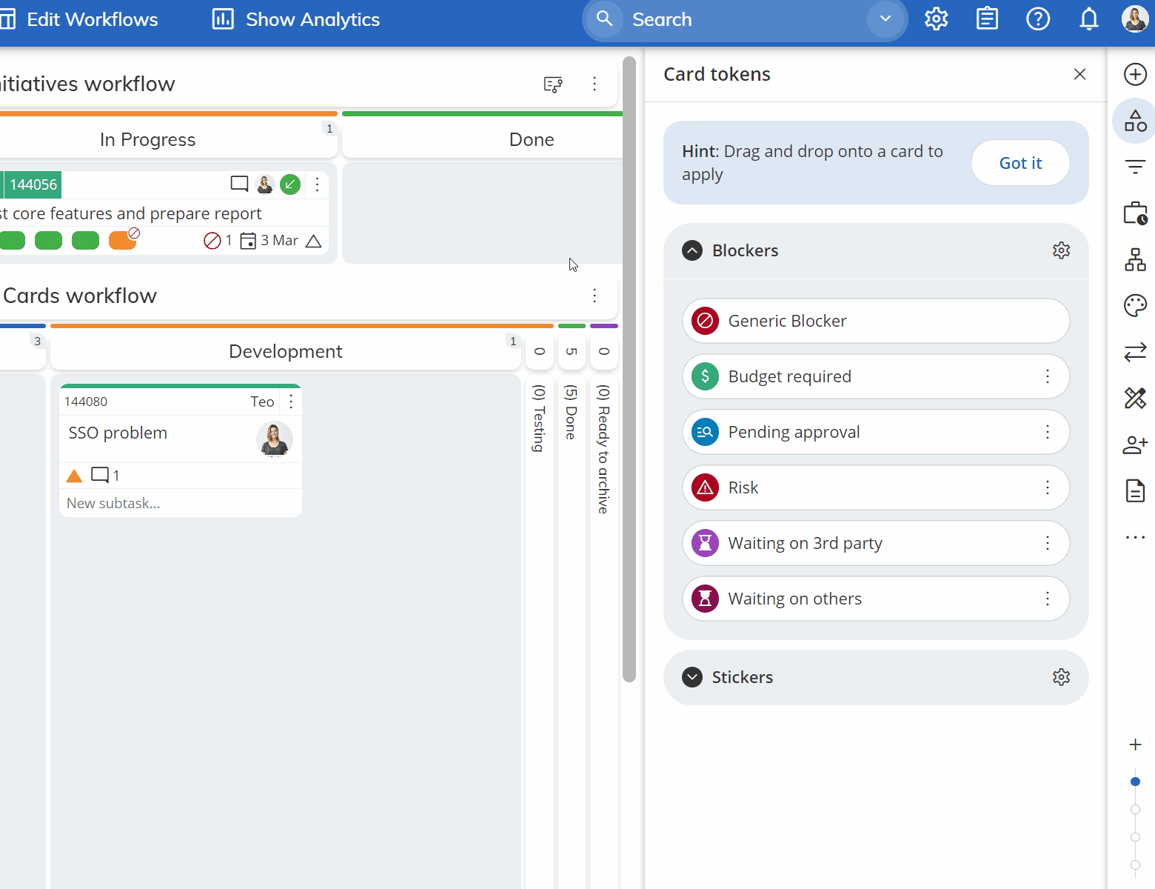Click the hierarchy structure sidebar icon
Viewport: 1155px width, 889px height.
1134,259
